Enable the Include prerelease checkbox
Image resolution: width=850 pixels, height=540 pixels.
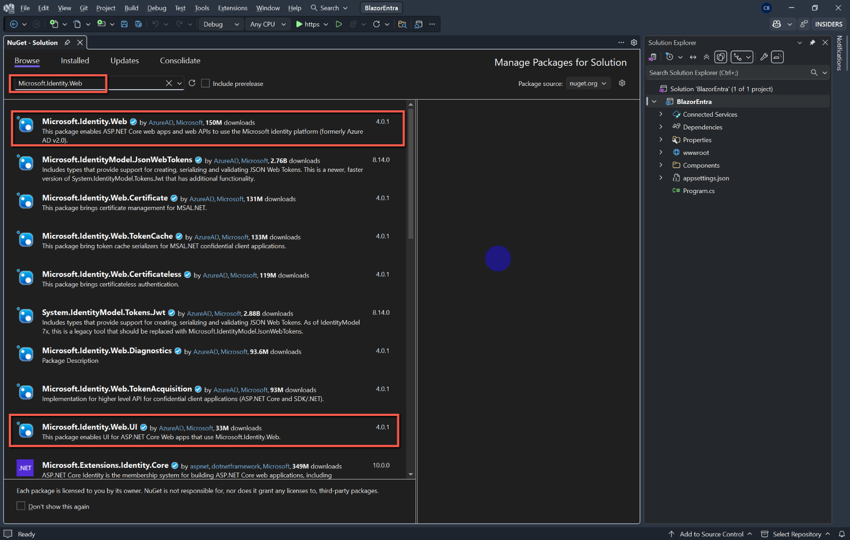click(x=205, y=83)
